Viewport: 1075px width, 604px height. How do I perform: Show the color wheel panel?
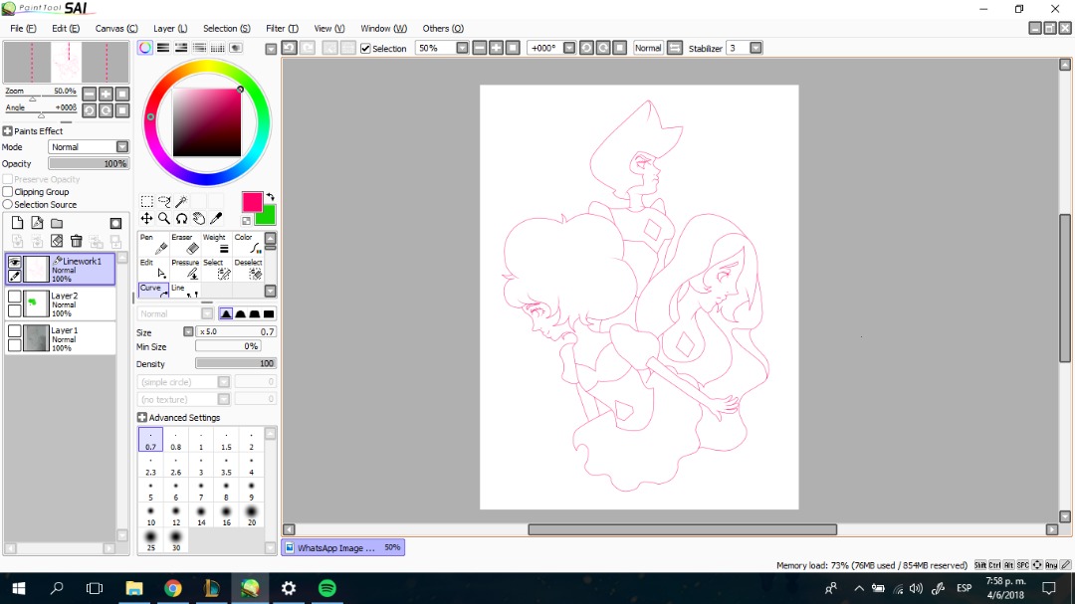click(x=145, y=48)
